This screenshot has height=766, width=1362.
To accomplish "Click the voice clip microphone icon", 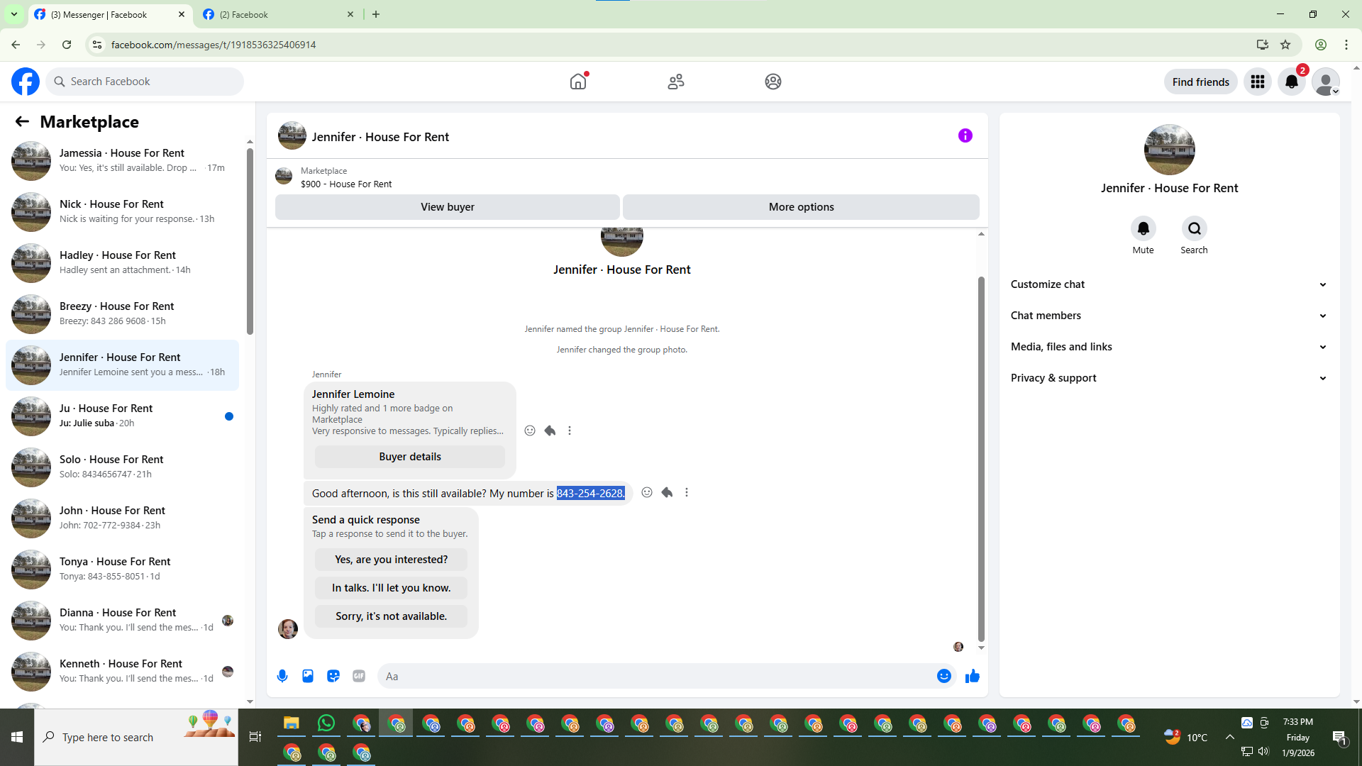I will tap(282, 676).
